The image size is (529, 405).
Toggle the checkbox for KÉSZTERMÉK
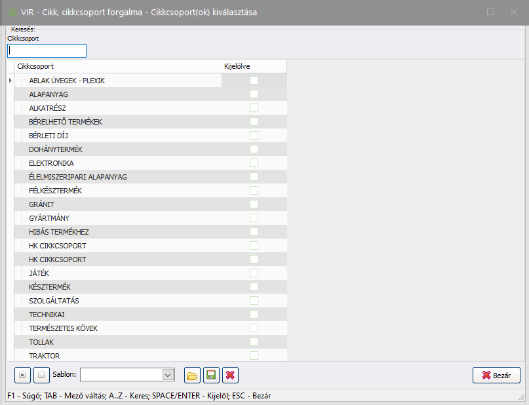click(x=254, y=287)
